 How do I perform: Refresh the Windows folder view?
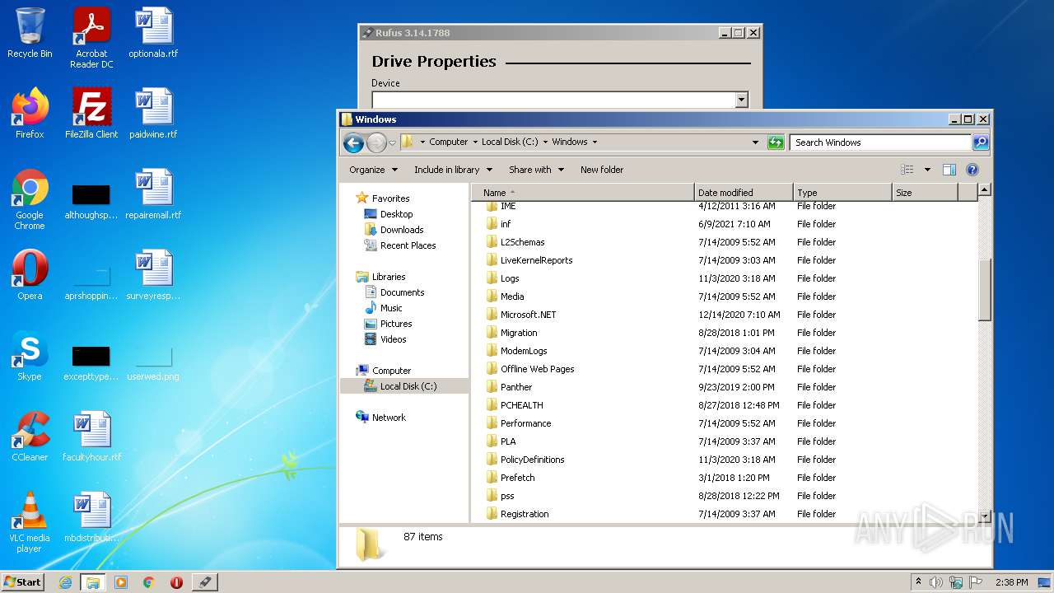point(776,142)
